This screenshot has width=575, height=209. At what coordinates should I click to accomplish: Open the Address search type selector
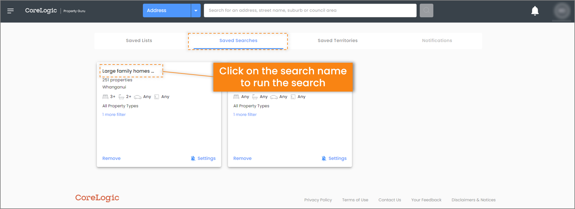[x=167, y=10]
